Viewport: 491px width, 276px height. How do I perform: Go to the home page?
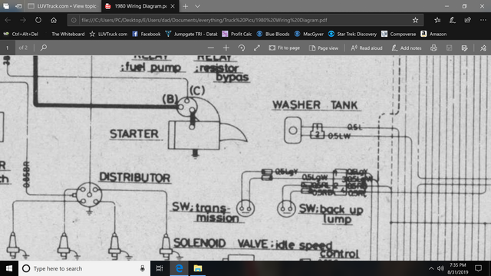pyautogui.click(x=54, y=20)
